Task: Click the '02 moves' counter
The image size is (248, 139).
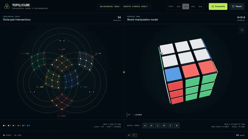Action: [x=240, y=135]
